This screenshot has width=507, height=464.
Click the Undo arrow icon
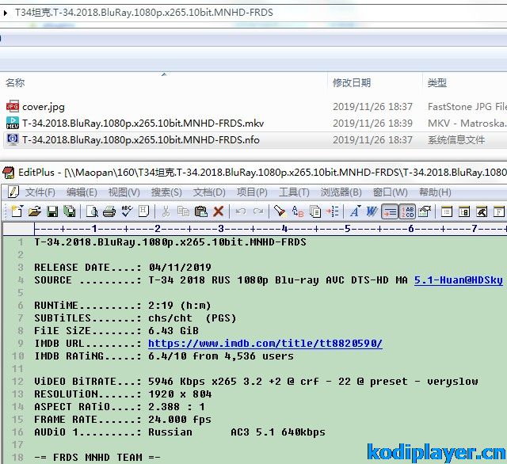coord(241,211)
